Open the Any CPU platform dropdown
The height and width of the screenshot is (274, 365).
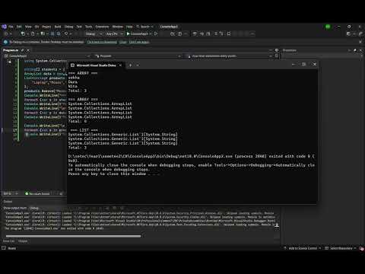114,33
